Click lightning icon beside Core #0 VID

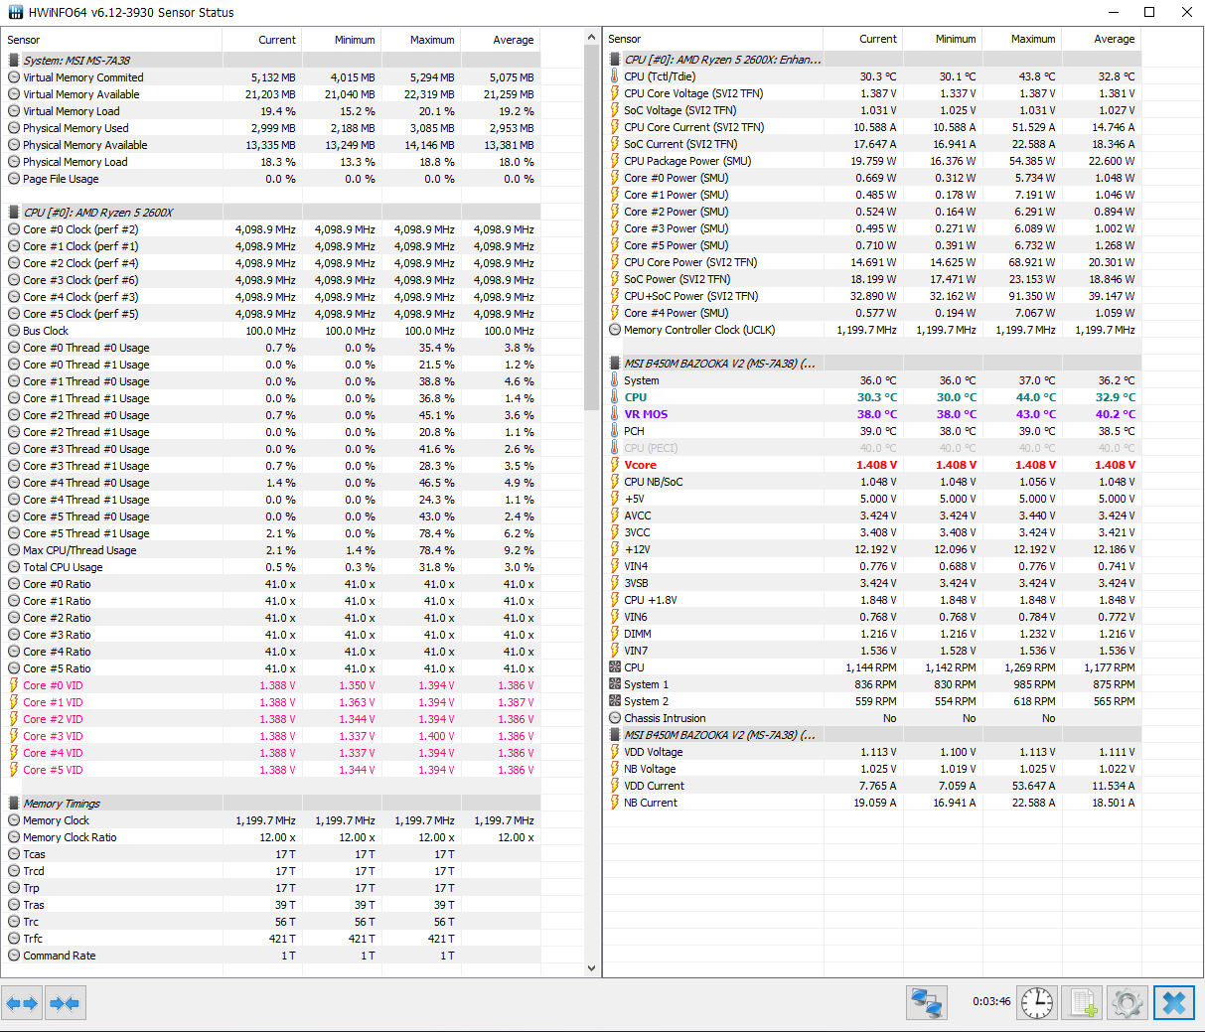point(14,685)
